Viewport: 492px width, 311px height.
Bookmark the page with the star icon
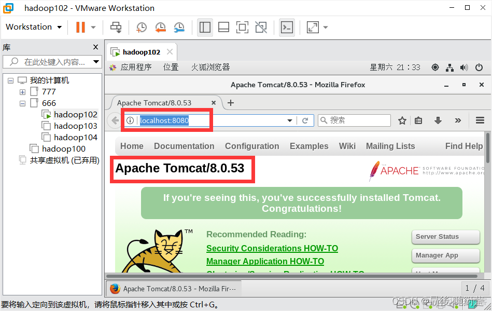pyautogui.click(x=402, y=120)
